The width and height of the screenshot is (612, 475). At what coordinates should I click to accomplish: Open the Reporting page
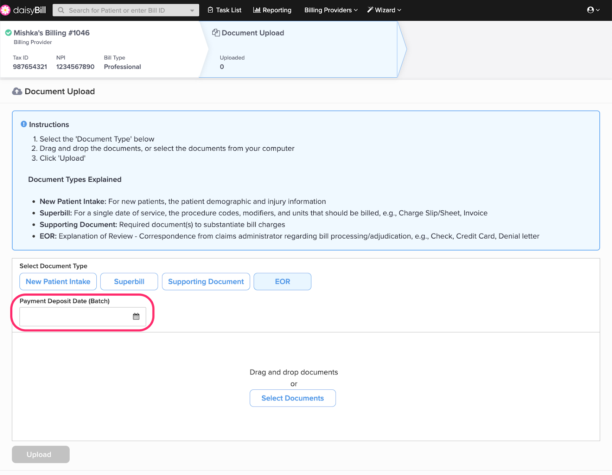click(272, 10)
